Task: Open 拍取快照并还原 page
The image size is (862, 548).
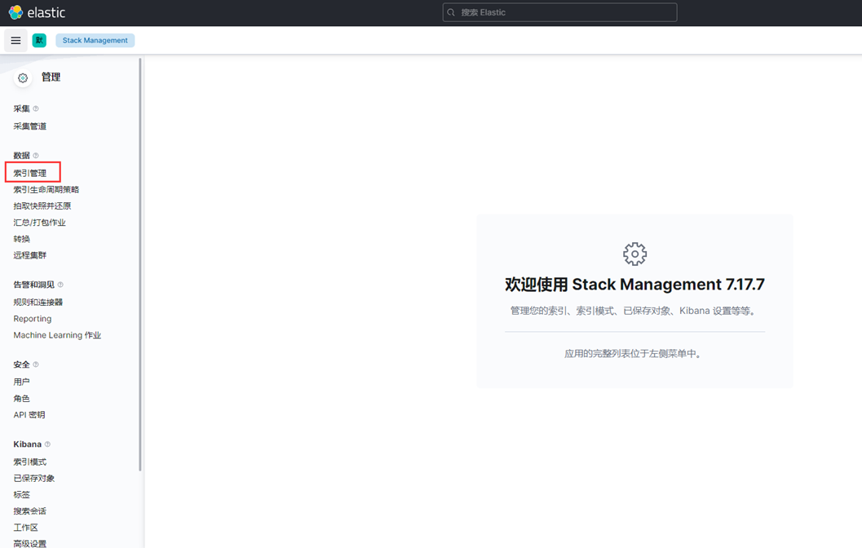Action: tap(42, 206)
